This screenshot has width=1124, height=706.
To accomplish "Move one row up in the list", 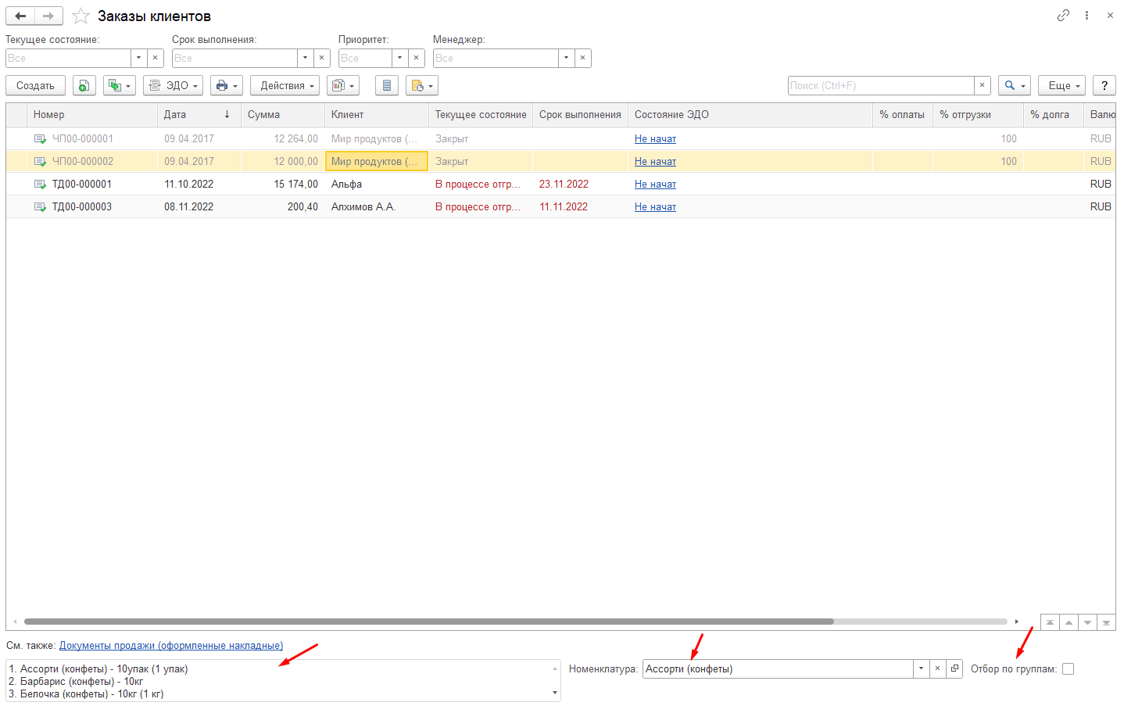I will point(1069,622).
